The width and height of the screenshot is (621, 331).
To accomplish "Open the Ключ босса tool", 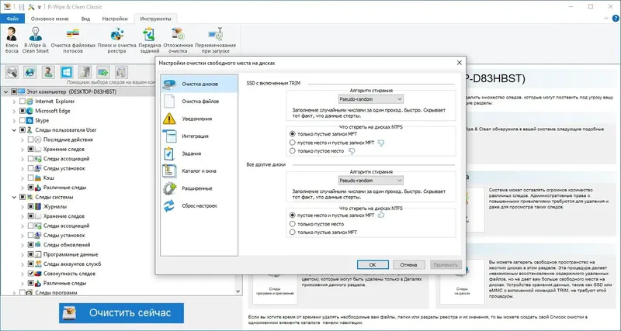I will (x=12, y=40).
